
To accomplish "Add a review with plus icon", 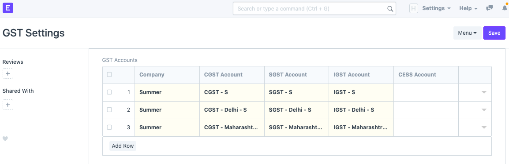I will coord(8,73).
